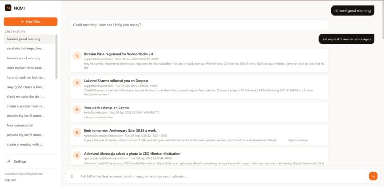Viewport: 384px width, 187px height.
Task: Click the orange send arrow button
Action: pyautogui.click(x=373, y=176)
